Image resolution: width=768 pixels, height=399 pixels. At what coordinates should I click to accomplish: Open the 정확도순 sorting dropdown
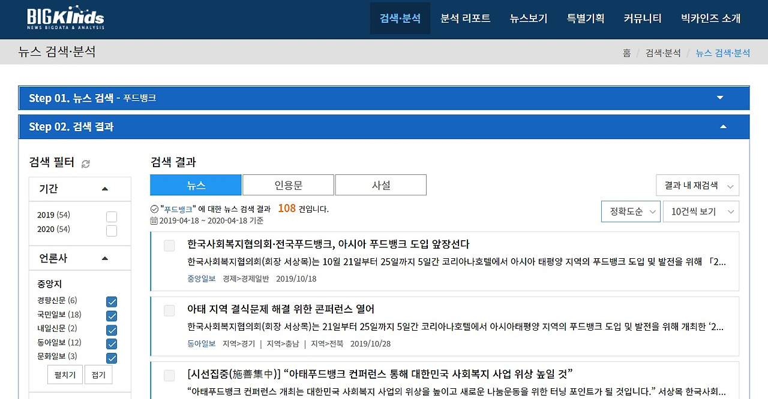coord(631,211)
